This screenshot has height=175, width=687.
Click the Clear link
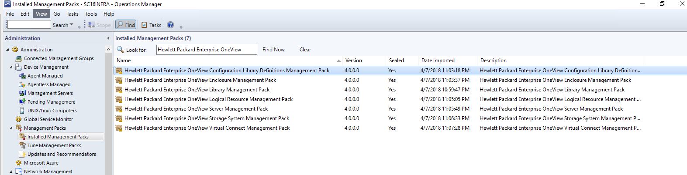[305, 50]
